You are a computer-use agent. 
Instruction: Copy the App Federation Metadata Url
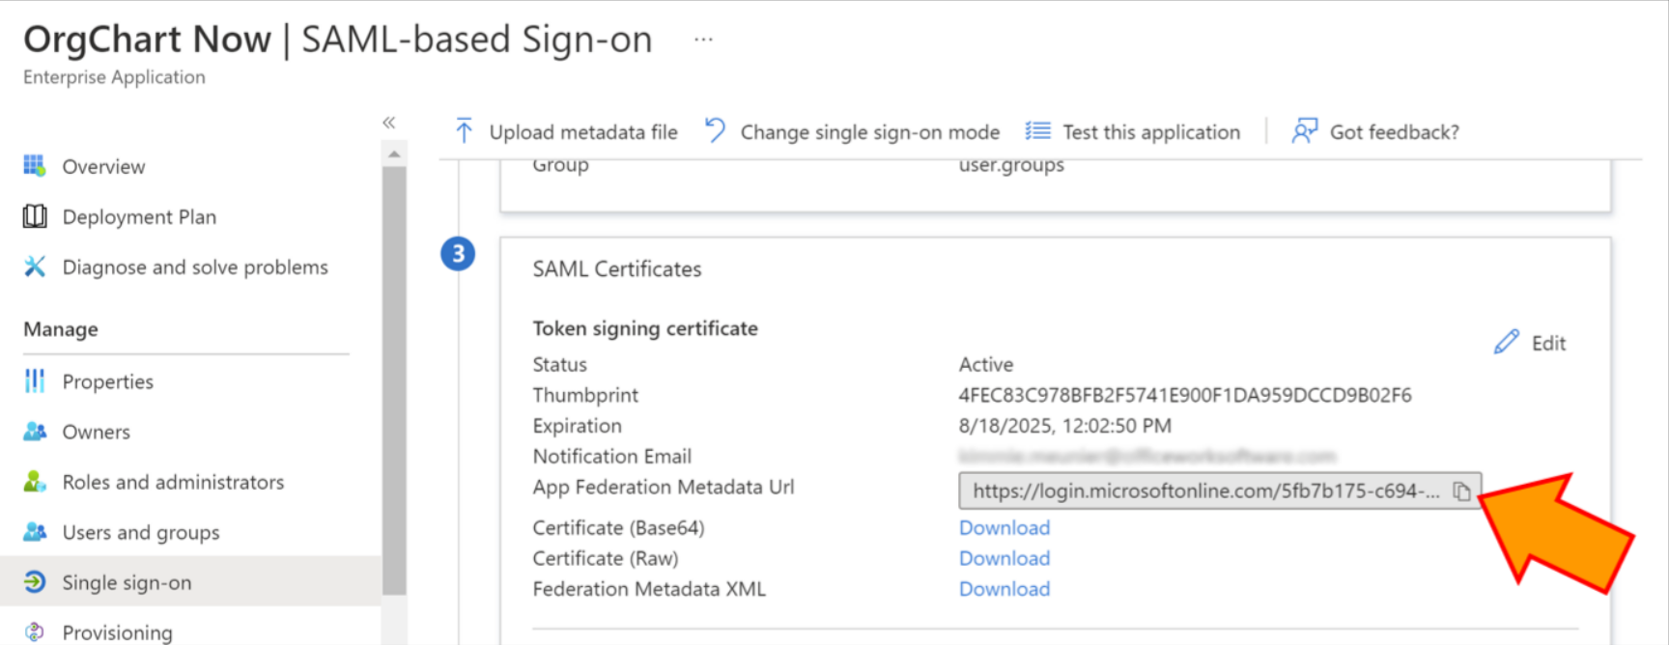tap(1461, 491)
